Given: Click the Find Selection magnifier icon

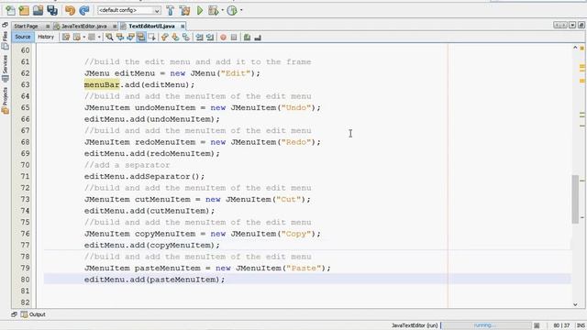Looking at the screenshot, I should coord(109,37).
